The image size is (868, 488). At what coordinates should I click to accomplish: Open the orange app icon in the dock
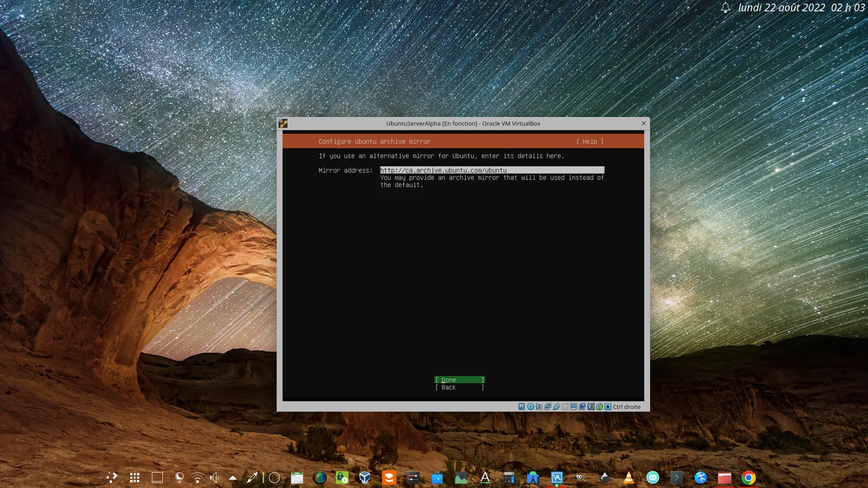click(x=389, y=478)
